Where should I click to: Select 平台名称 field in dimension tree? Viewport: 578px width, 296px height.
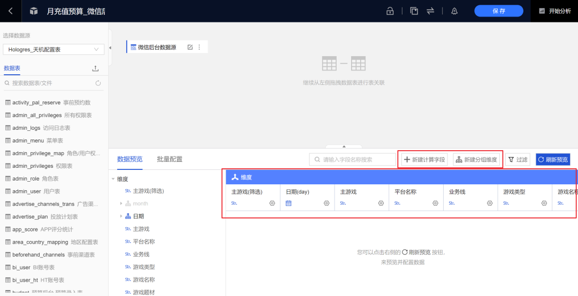[144, 242]
